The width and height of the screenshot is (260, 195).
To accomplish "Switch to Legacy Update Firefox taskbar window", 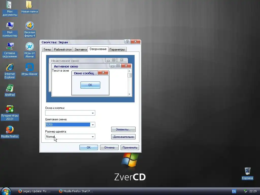I will click(x=34, y=191).
